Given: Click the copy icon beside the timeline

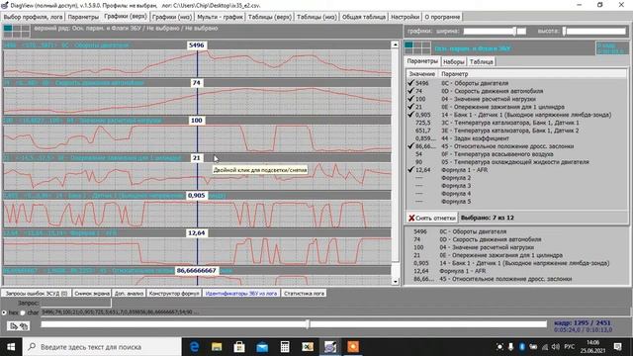Looking at the screenshot, I should [14, 325].
